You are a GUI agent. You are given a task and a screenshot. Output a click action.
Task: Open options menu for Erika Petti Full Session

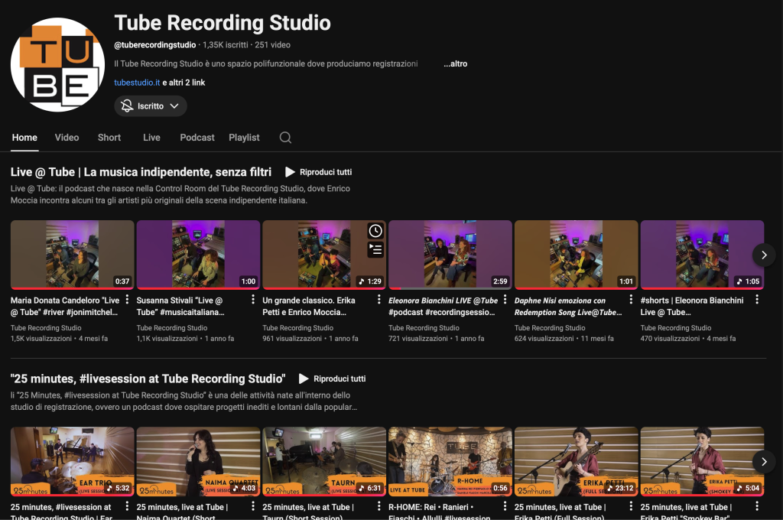click(631, 506)
